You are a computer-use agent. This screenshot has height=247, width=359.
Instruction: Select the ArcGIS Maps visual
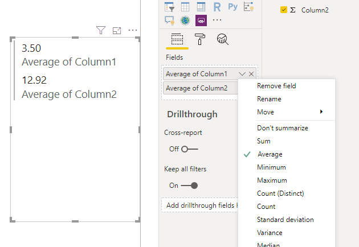[185, 20]
